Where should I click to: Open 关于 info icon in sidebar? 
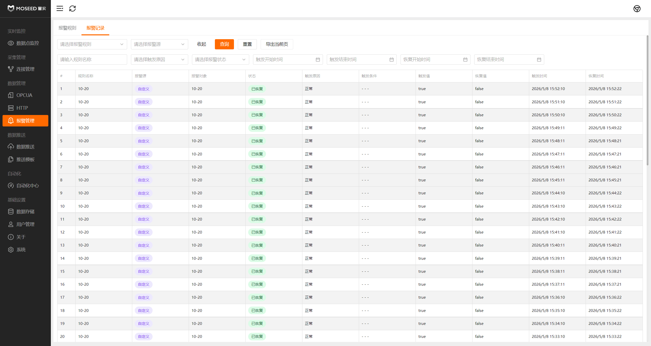[11, 237]
